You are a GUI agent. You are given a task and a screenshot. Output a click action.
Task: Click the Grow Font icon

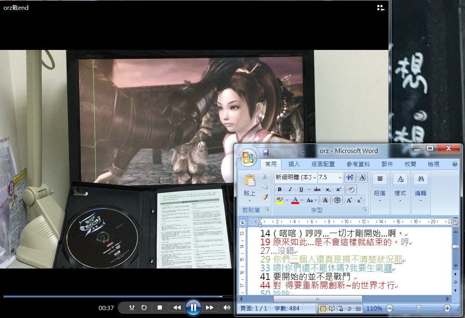[348, 200]
